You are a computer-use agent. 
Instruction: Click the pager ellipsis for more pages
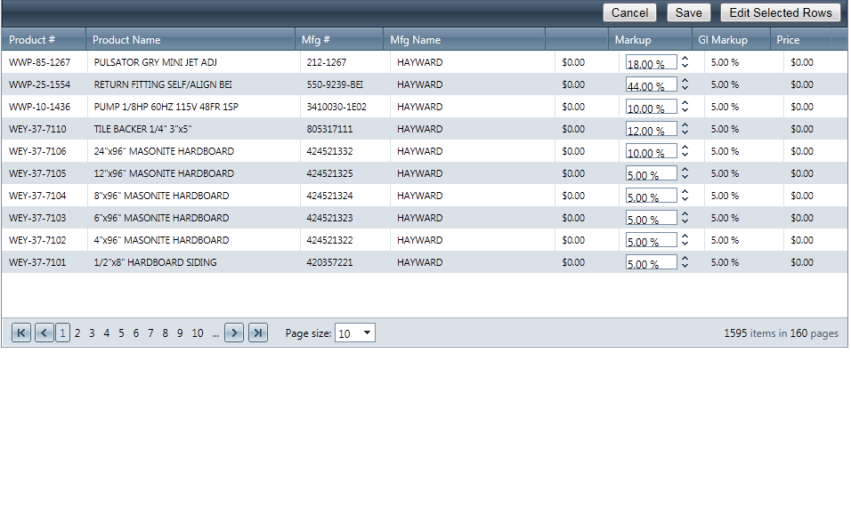[215, 333]
